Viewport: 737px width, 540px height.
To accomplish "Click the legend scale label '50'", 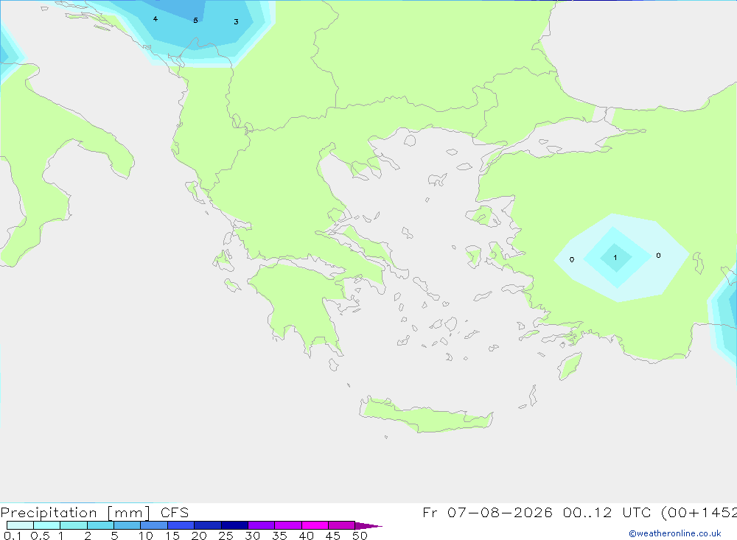I will [x=360, y=536].
